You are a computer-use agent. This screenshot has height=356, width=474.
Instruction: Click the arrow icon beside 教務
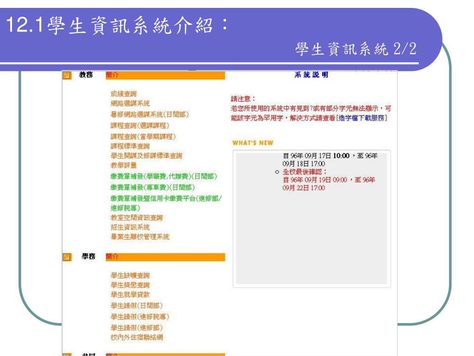(x=67, y=75)
